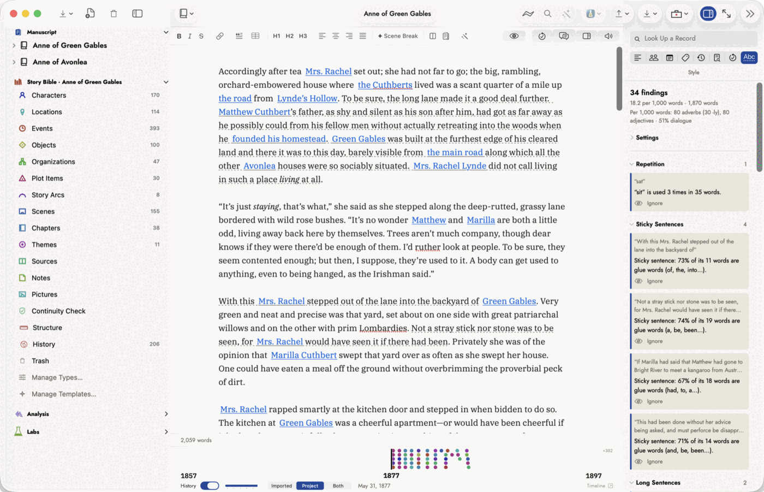Open the "Green Gables" link in the first paragraph
This screenshot has height=492, width=764.
point(359,139)
